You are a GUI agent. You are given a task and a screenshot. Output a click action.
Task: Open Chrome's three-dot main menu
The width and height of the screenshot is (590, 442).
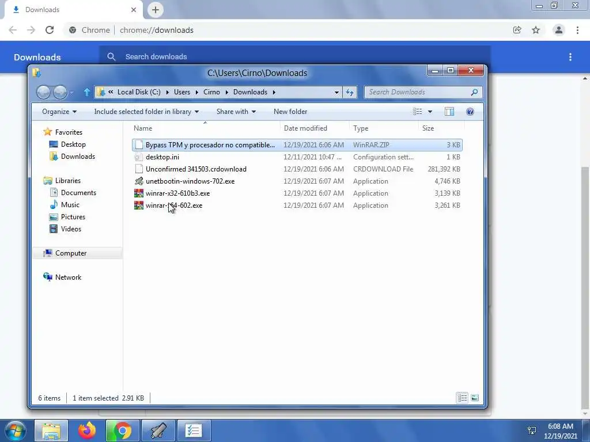(577, 30)
